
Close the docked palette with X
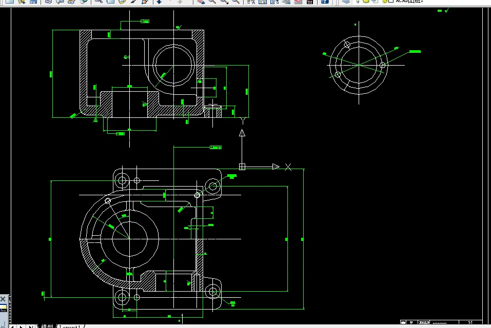coord(3,299)
